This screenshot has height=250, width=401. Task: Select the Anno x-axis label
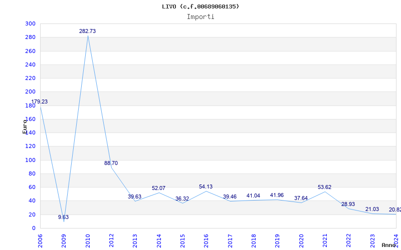(x=389, y=245)
